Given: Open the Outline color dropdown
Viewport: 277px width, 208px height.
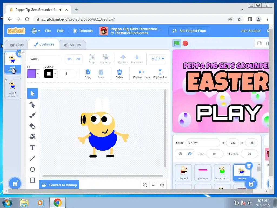Looking at the screenshot, I should tap(55, 74).
